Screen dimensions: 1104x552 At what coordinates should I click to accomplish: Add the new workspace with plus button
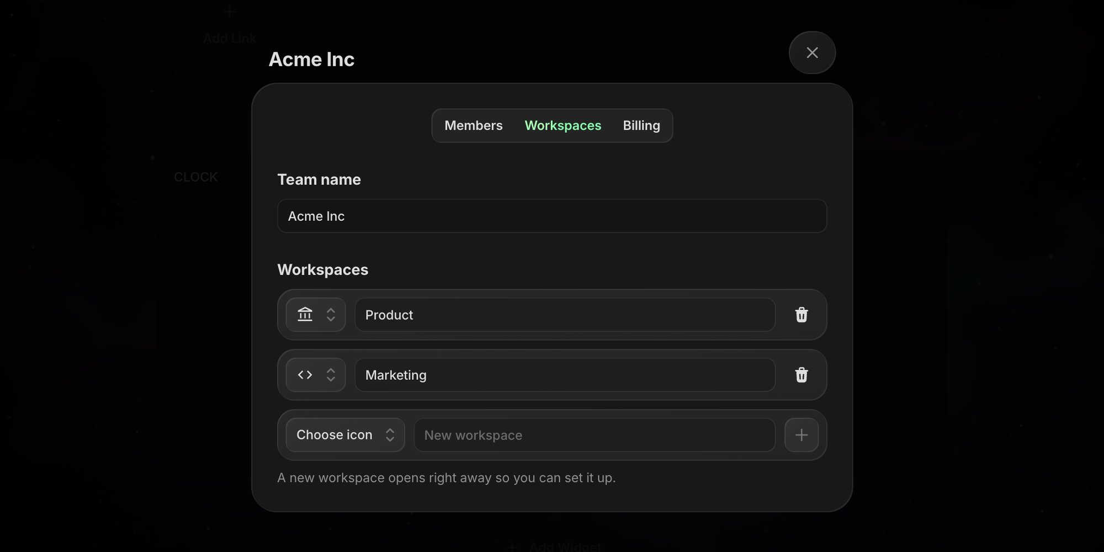point(802,435)
